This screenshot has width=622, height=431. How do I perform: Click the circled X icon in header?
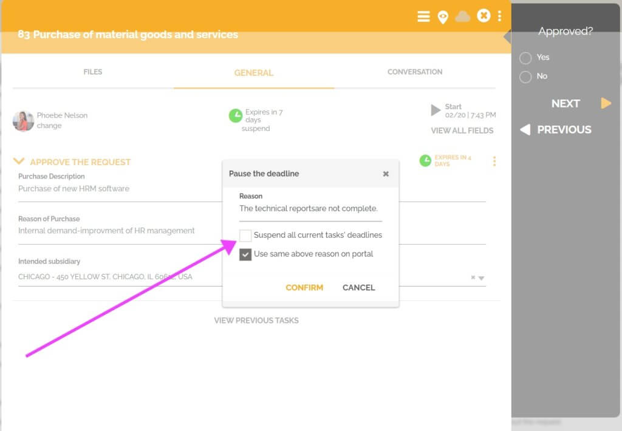484,16
